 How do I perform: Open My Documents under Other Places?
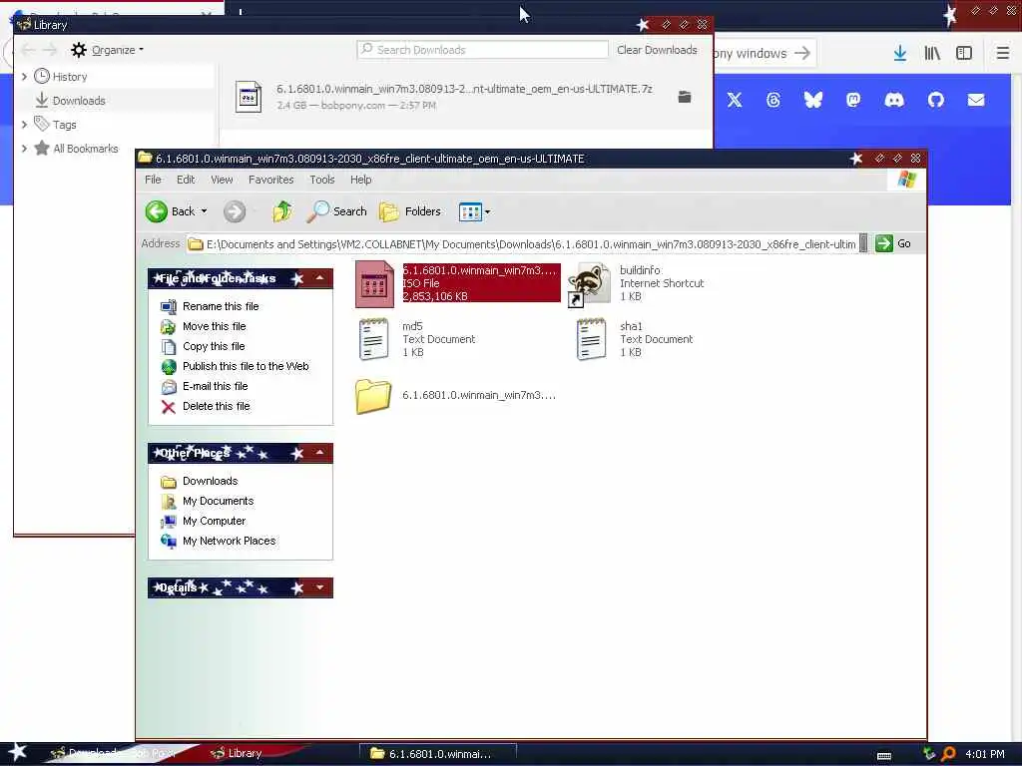click(x=218, y=501)
